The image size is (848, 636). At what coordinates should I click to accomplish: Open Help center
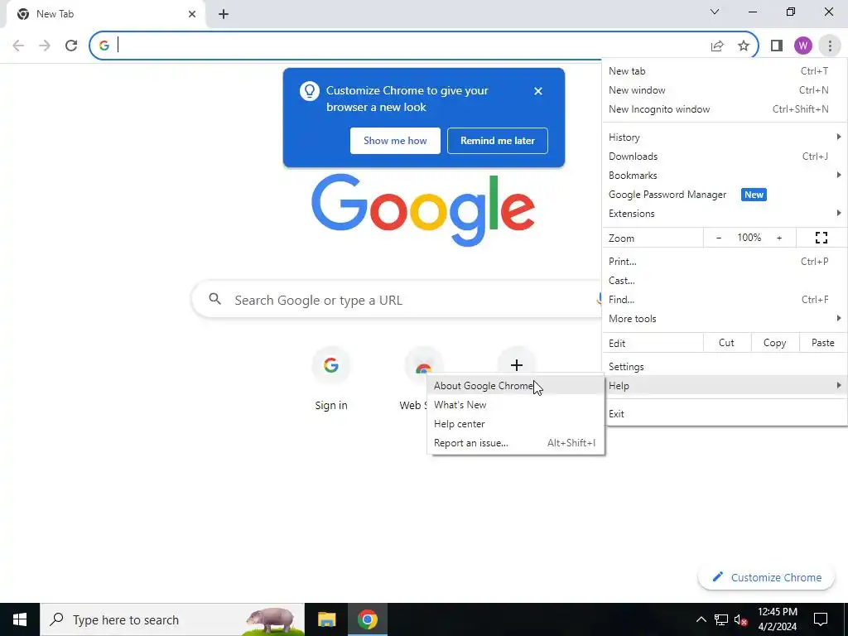pyautogui.click(x=515, y=424)
